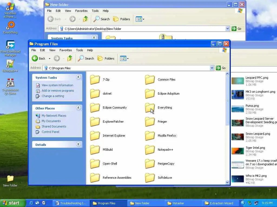The width and height of the screenshot is (277, 207).
Task: Select Leopard PPC.png thumbnail
Action: click(x=238, y=81)
